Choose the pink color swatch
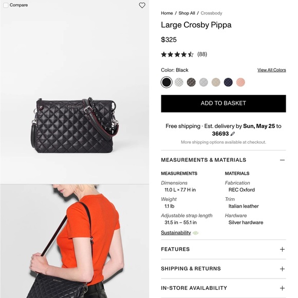Screen dimensions: 298x298 pos(240,82)
